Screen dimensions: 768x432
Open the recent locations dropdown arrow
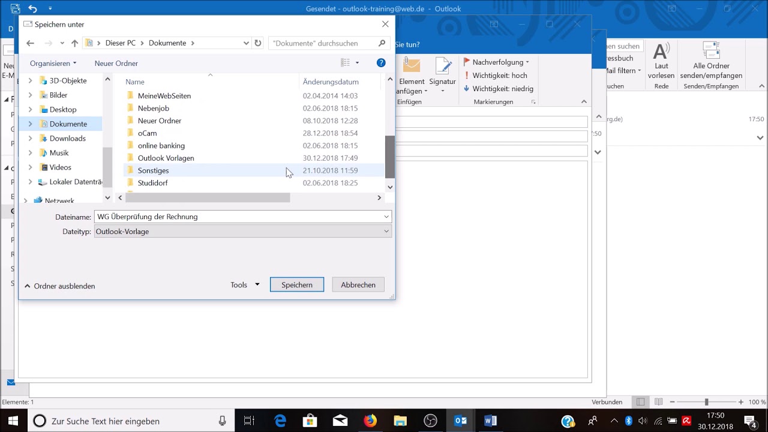pos(62,43)
